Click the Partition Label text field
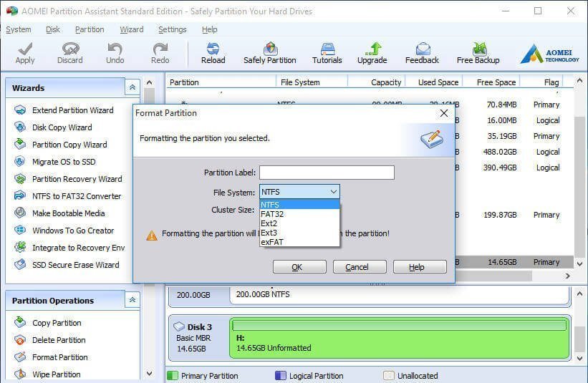Viewport: 588px width, 383px height. tap(327, 173)
